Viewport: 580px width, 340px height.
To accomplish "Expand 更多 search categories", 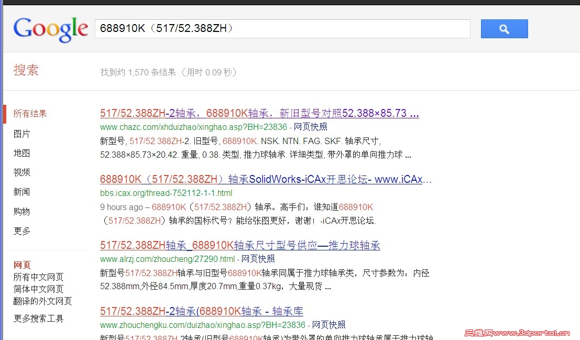I will point(21,231).
